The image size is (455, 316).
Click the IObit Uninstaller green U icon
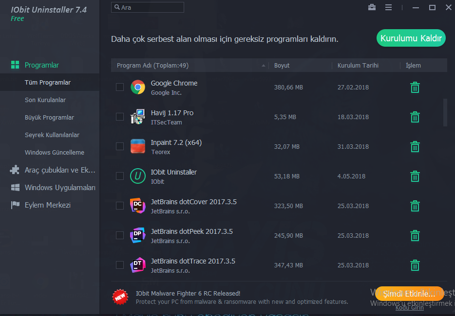[138, 176]
